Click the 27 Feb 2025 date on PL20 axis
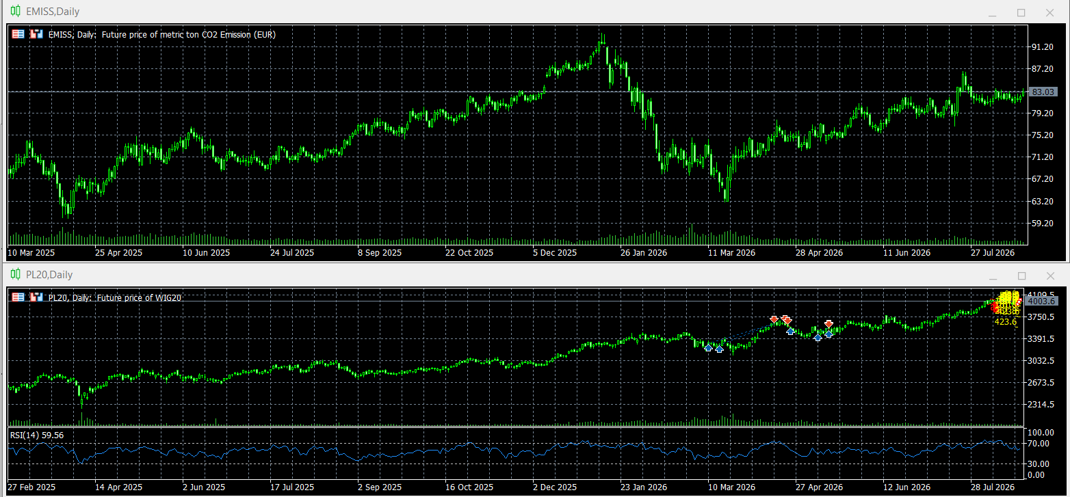This screenshot has width=1070, height=497. click(x=31, y=487)
